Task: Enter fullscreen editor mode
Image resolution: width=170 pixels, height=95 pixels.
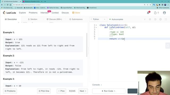Action: 166,19
